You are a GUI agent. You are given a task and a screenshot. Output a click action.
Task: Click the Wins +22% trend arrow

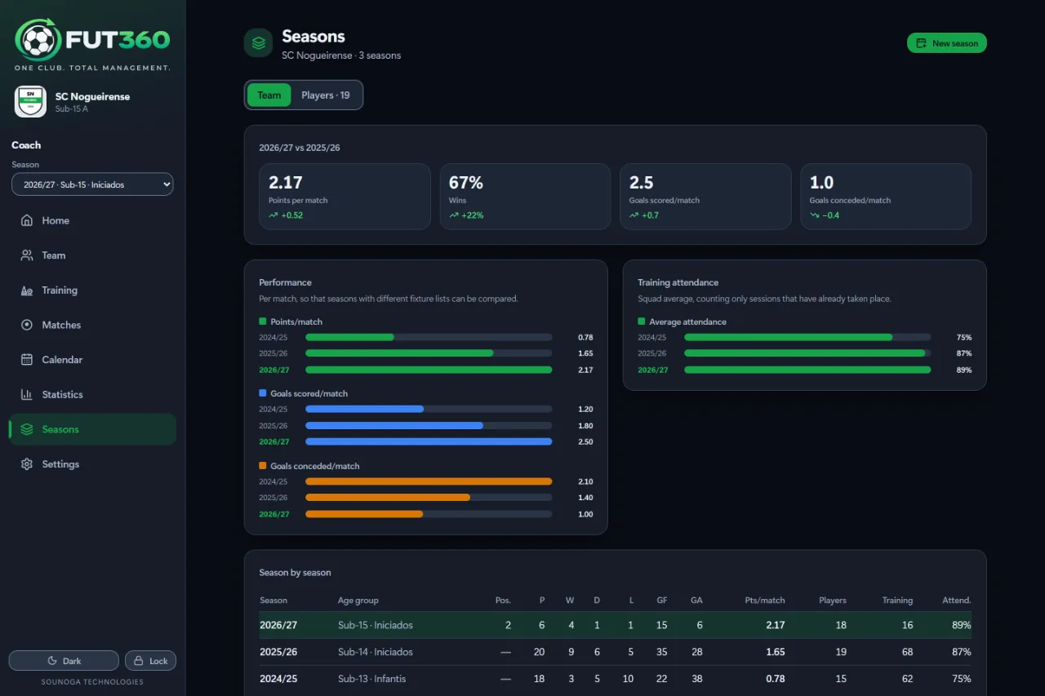pos(454,215)
